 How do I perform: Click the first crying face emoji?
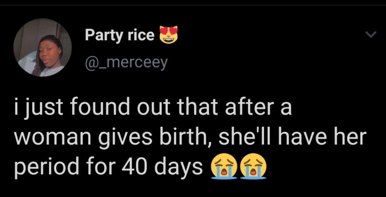pyautogui.click(x=224, y=167)
